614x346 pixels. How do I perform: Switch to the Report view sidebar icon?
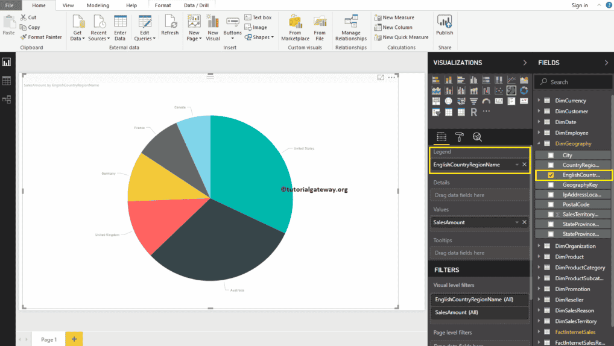click(7, 62)
